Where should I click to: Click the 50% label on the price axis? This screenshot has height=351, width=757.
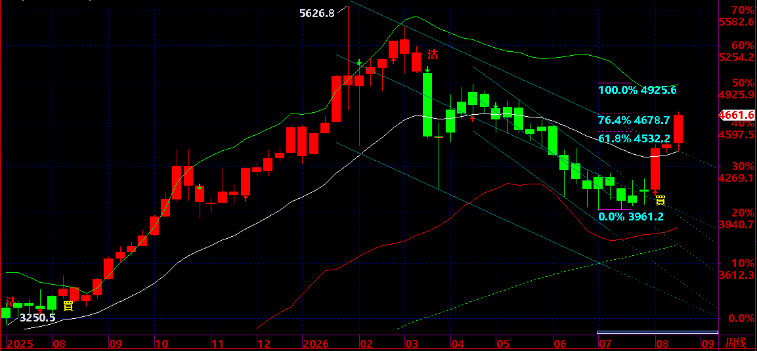tap(743, 83)
